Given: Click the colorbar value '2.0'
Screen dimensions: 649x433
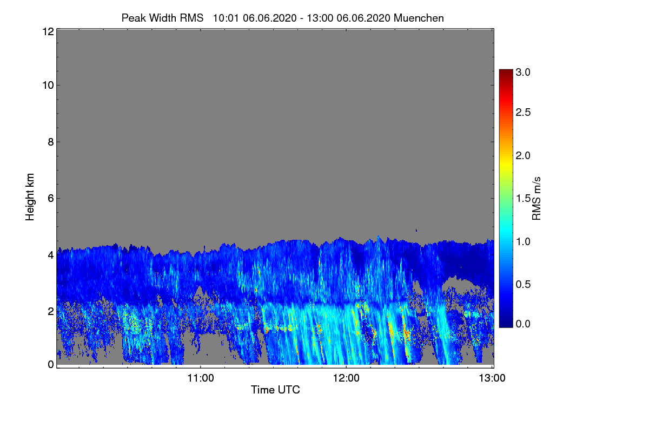Looking at the screenshot, I should pyautogui.click(x=524, y=155).
